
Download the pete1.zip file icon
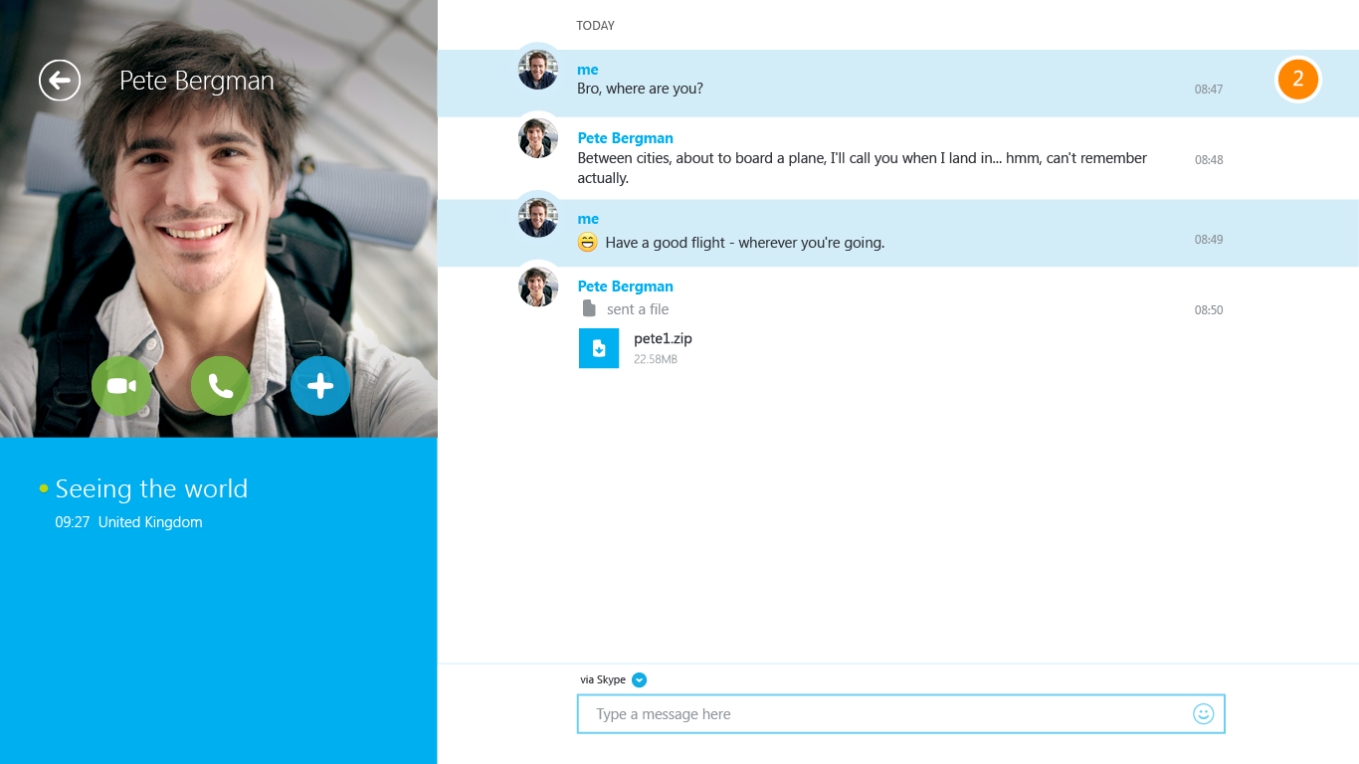point(599,348)
